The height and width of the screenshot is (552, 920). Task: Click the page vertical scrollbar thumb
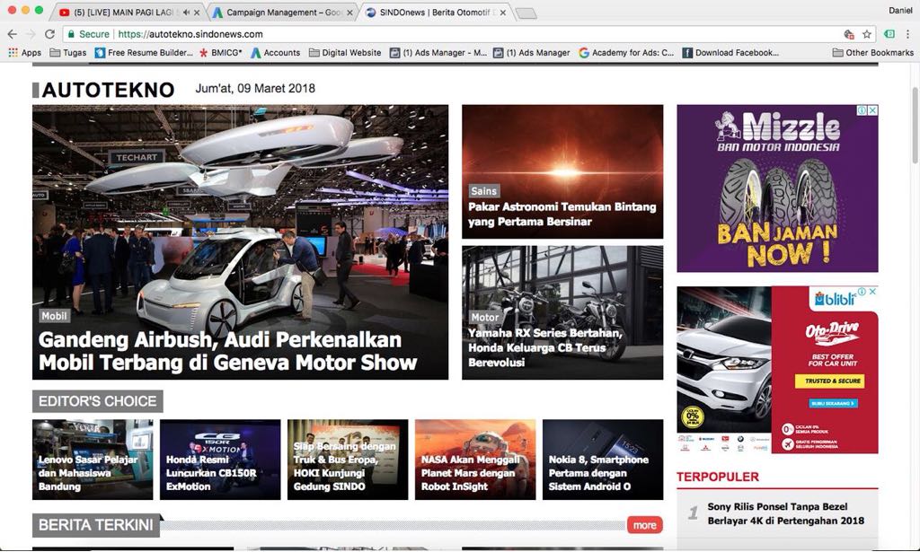point(915,126)
